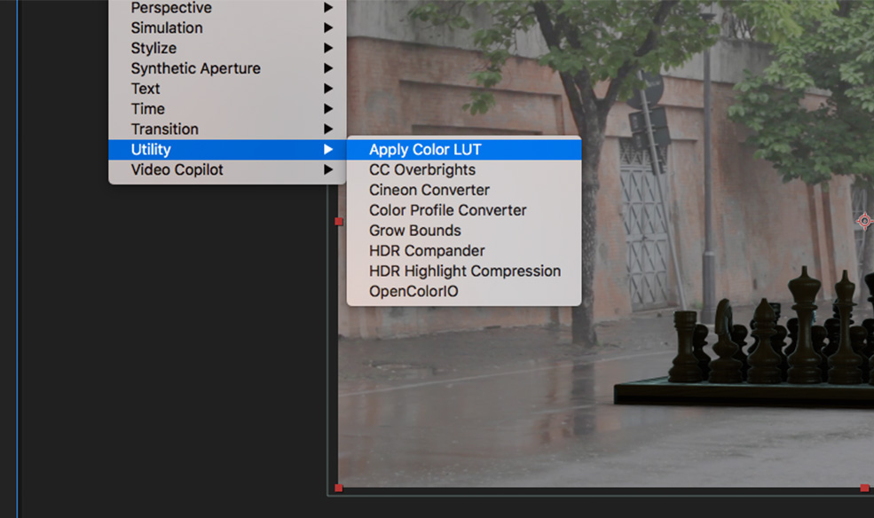Click the submenu arrow beside Video Copilot
Image resolution: width=874 pixels, height=518 pixels.
(328, 170)
